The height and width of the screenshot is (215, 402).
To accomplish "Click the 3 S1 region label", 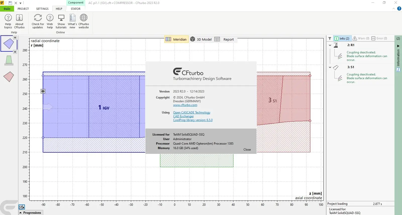I will click(x=272, y=100).
